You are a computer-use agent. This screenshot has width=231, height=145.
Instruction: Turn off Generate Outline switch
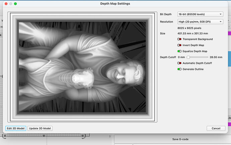point(179,69)
